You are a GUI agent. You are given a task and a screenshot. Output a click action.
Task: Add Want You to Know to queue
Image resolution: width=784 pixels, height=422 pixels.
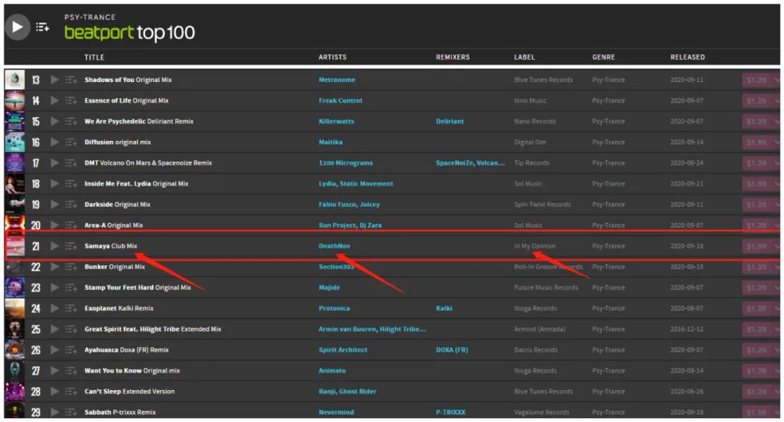coord(70,370)
